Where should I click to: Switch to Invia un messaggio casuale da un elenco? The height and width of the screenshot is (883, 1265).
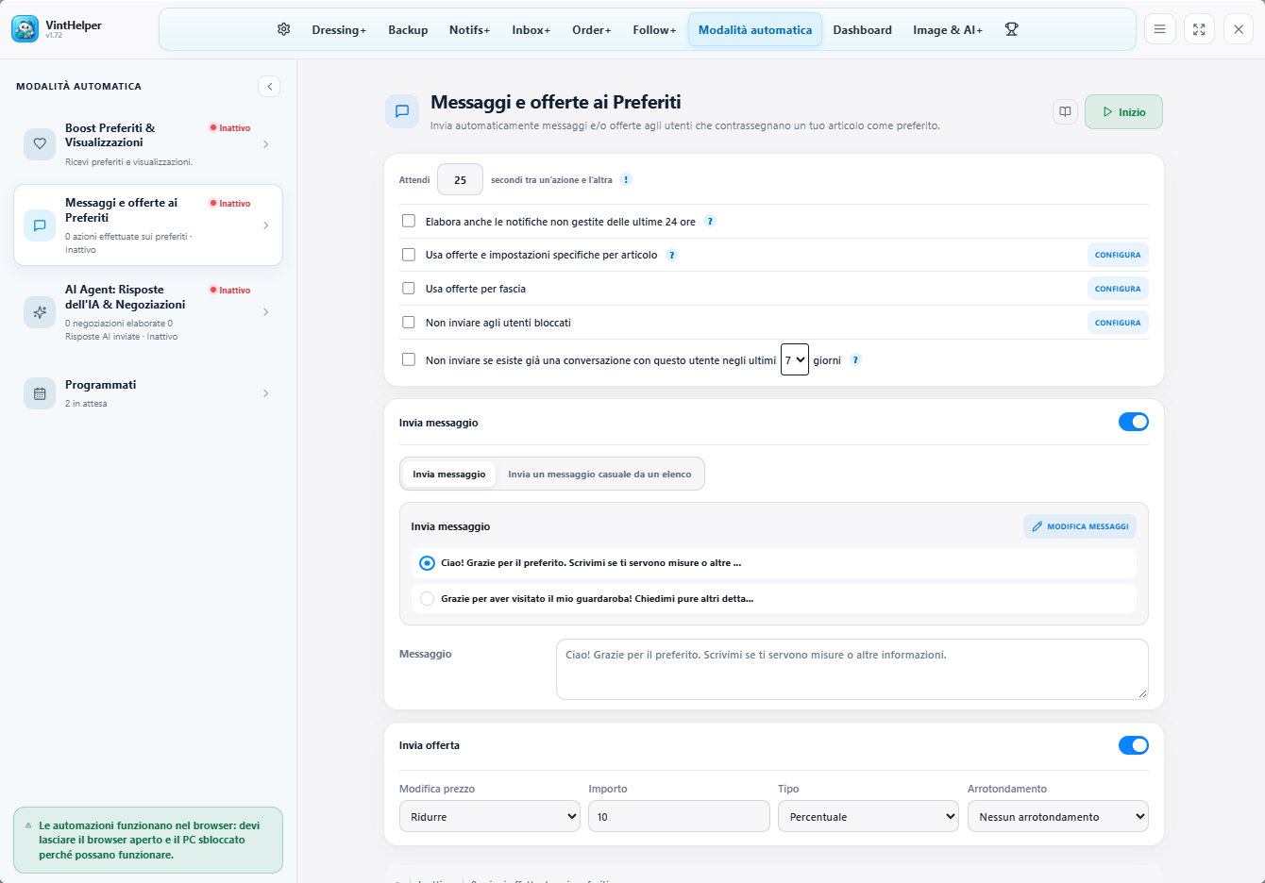pyautogui.click(x=599, y=475)
